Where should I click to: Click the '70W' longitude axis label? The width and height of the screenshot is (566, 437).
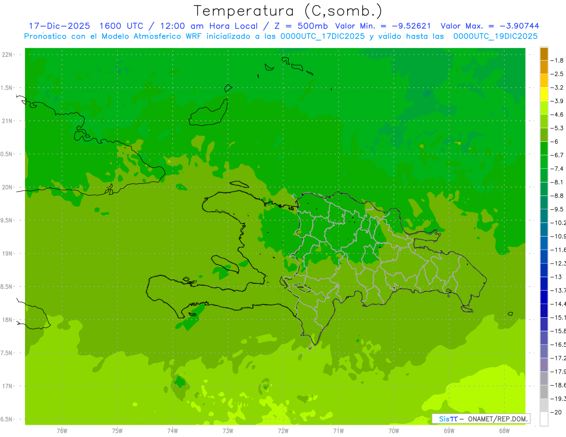coord(394,430)
